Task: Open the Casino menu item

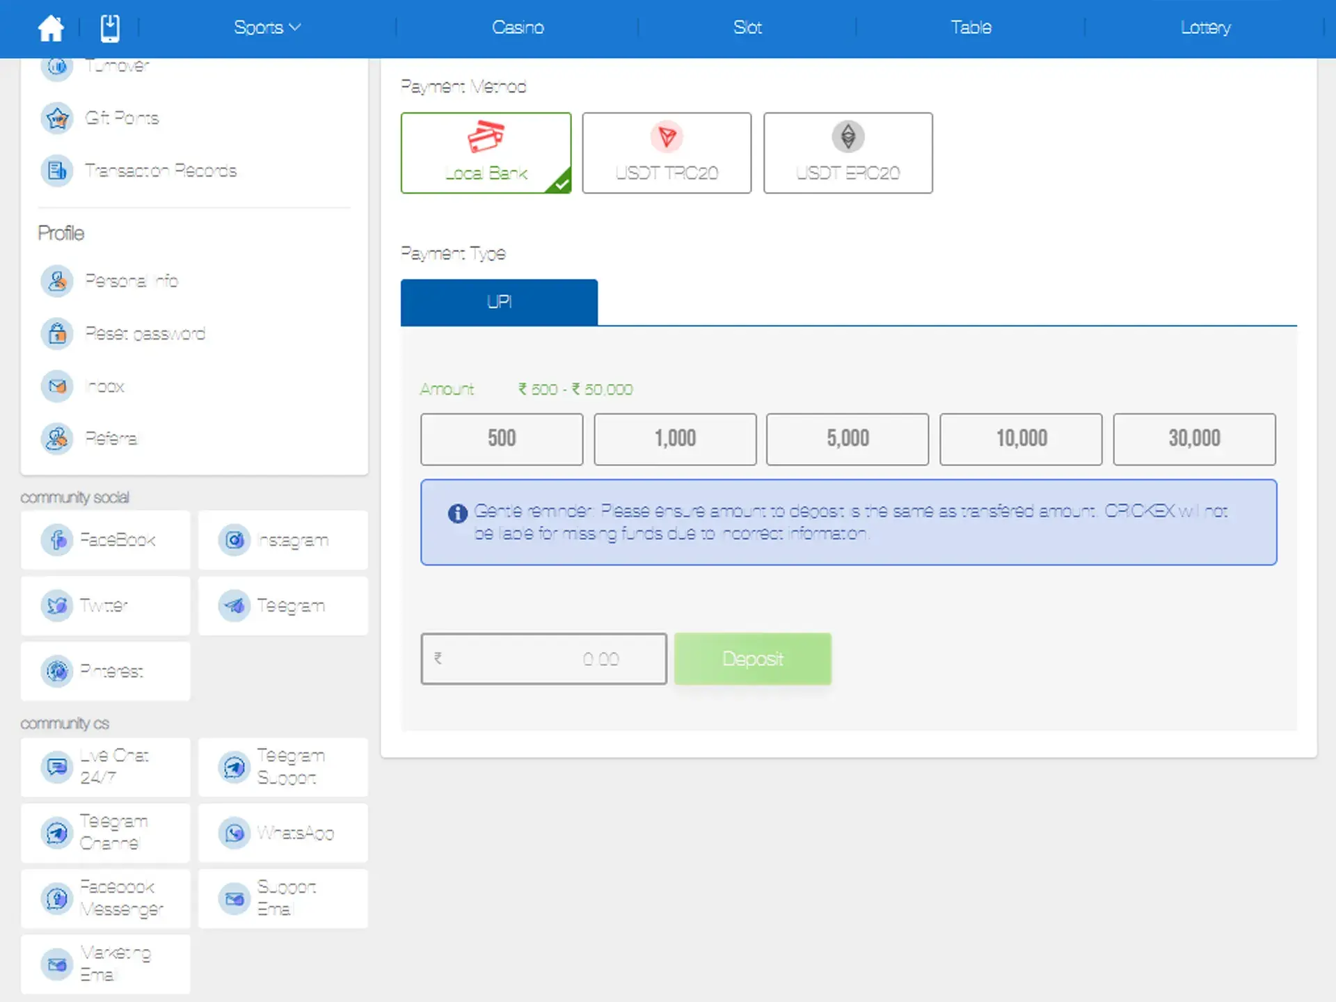Action: (518, 28)
